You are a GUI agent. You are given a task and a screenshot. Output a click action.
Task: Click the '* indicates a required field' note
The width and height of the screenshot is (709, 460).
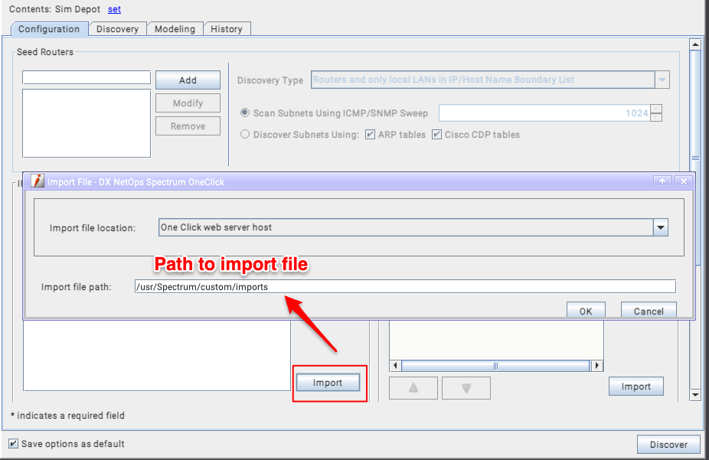68,416
